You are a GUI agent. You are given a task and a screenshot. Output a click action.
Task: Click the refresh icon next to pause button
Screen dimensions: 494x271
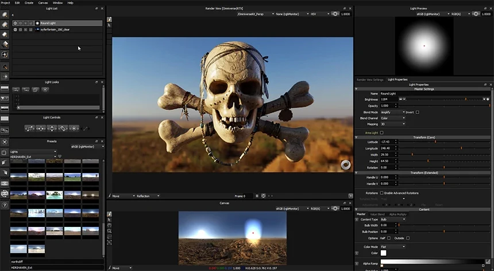[264, 196]
